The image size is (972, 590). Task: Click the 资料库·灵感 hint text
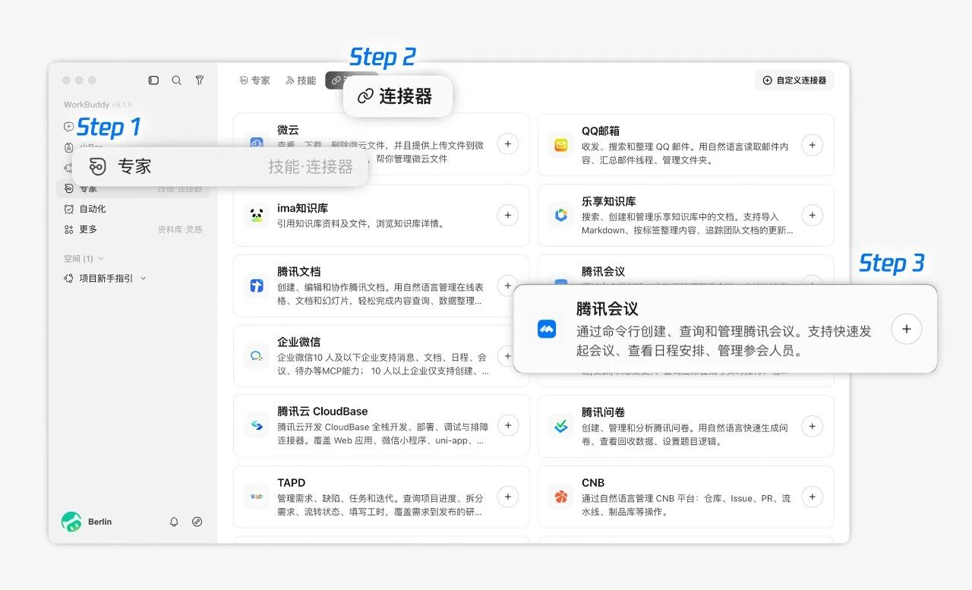click(x=180, y=229)
